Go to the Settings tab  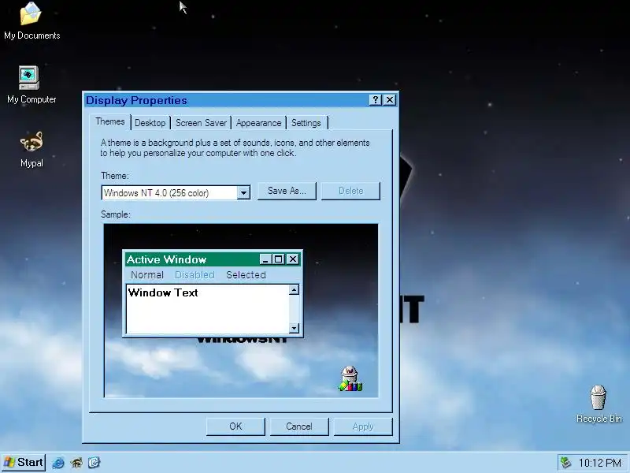306,123
